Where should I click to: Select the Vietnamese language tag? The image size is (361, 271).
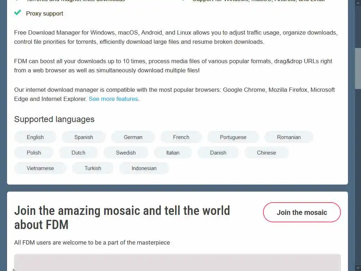[x=40, y=168]
